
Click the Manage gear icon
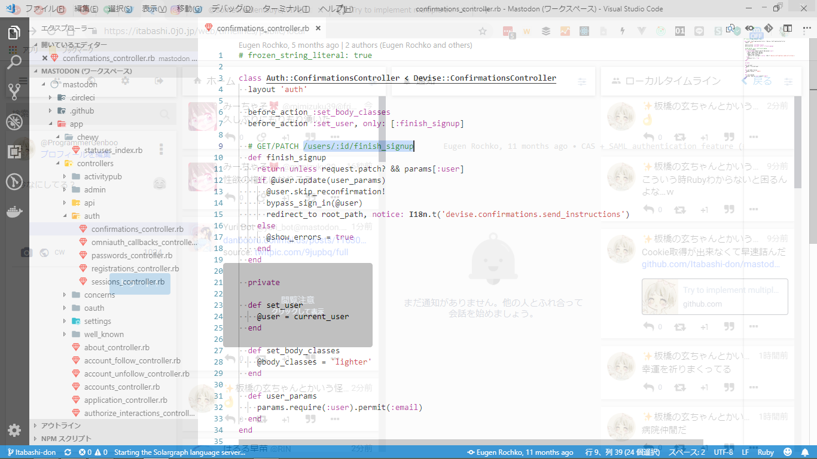[x=14, y=430]
